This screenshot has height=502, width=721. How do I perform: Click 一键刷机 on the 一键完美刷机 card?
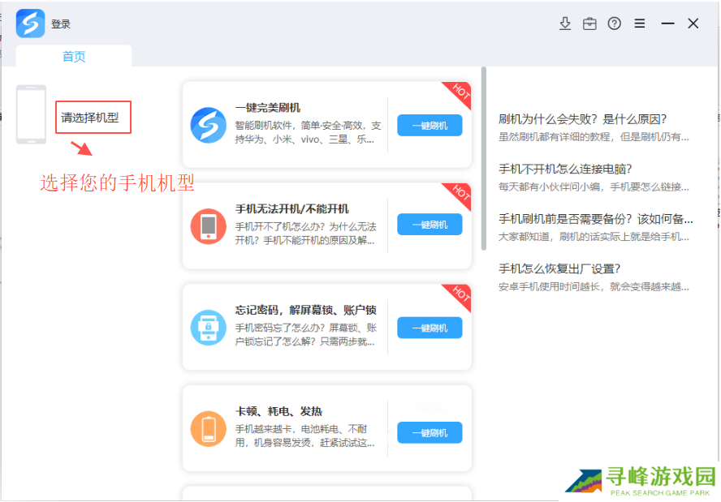point(429,125)
